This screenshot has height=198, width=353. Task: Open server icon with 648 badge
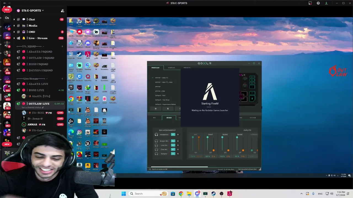7,71
